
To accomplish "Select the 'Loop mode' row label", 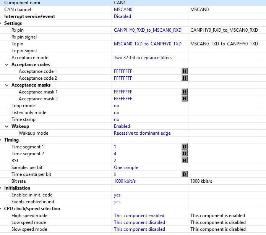I will [23, 106].
